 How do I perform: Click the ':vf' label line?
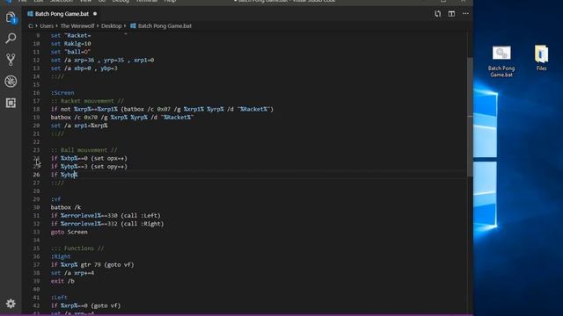click(55, 199)
